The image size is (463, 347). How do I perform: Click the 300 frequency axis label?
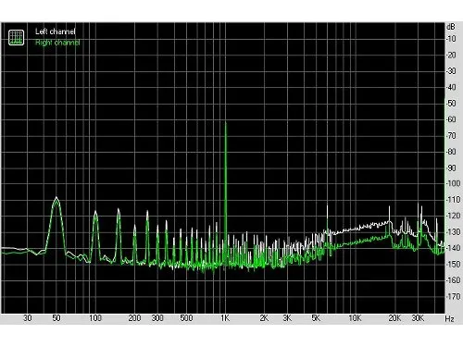tap(157, 318)
